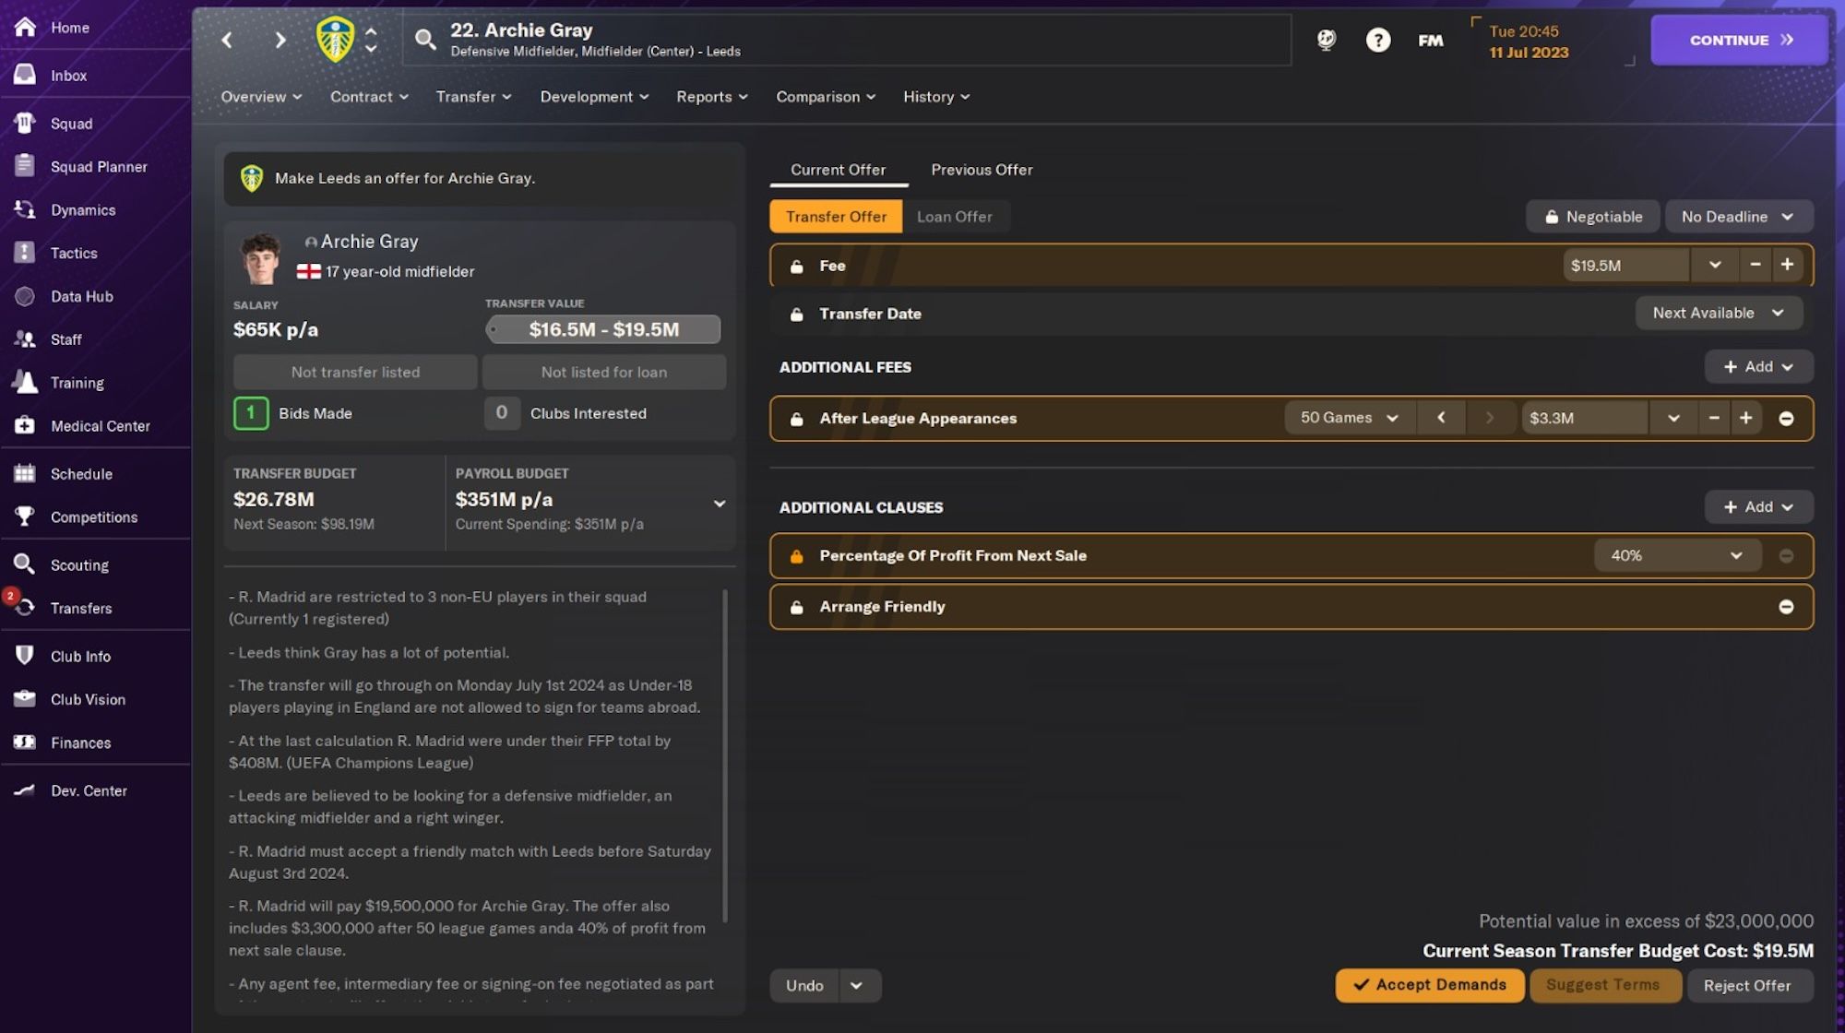Open the No Deadline dropdown
1845x1033 pixels.
[x=1738, y=217]
